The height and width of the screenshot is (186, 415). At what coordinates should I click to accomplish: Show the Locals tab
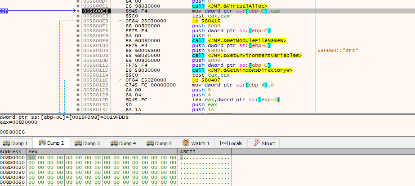[231, 143]
